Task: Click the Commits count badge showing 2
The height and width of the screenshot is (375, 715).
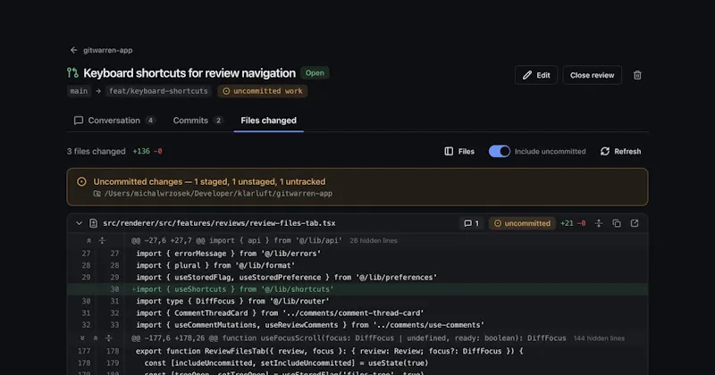Action: (218, 121)
